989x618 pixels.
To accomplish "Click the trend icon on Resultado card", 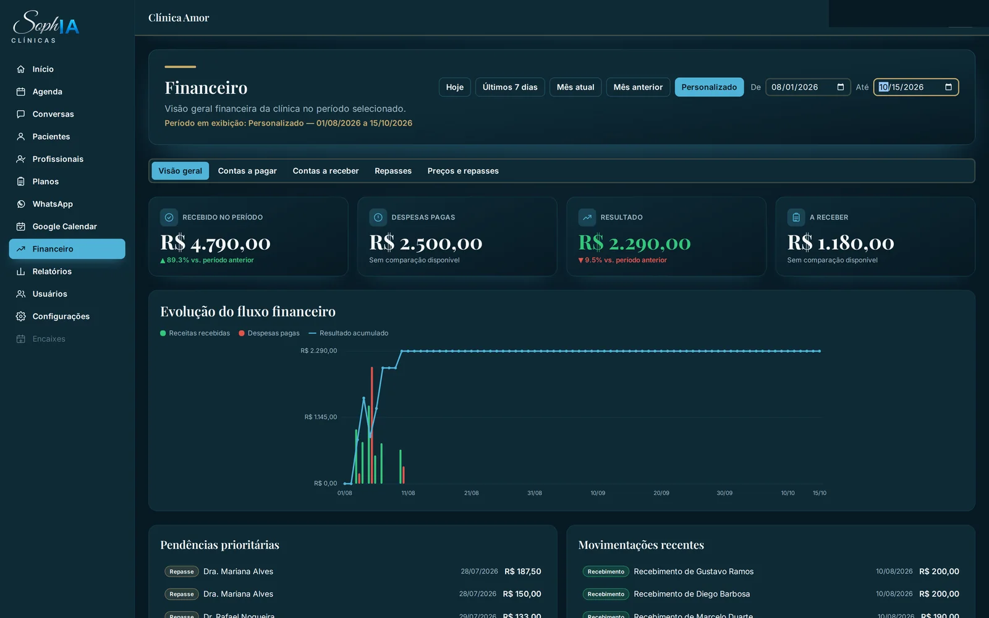I will [x=587, y=218].
